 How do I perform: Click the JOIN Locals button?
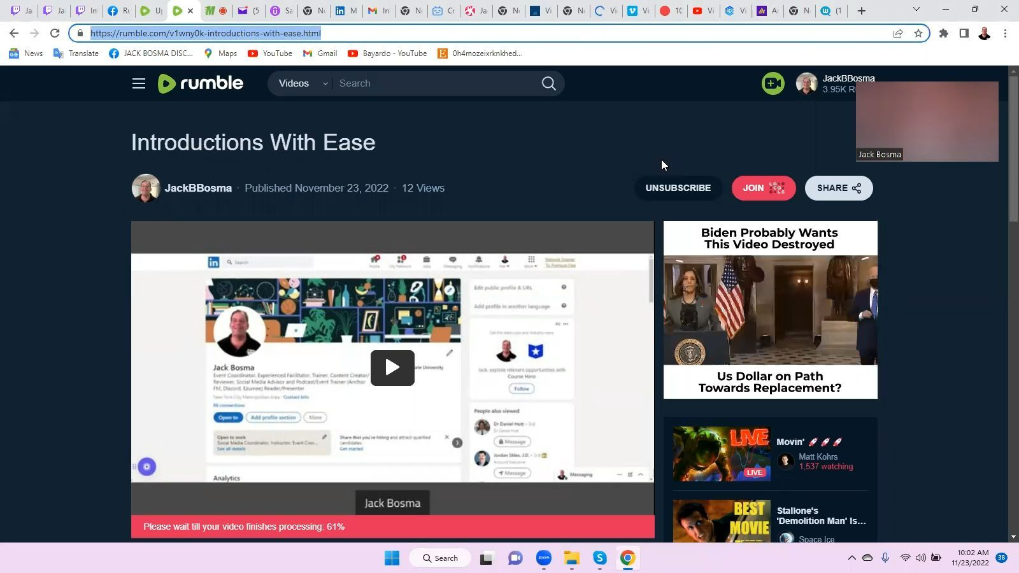pyautogui.click(x=763, y=188)
